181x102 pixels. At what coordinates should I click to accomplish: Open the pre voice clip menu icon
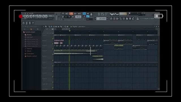(x=55, y=62)
